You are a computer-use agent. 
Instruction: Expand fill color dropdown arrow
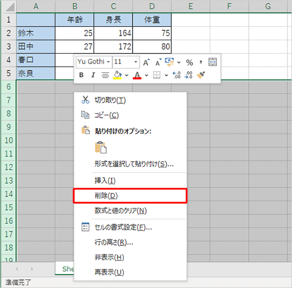[x=127, y=75]
